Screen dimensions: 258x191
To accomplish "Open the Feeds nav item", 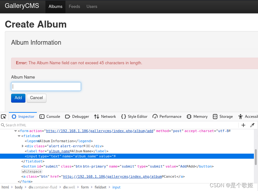I will [x=74, y=7].
